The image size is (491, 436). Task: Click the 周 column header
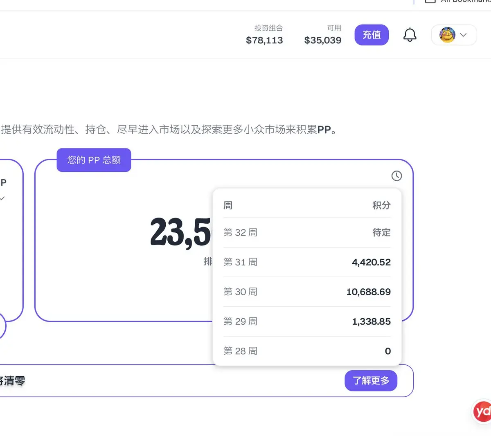click(x=228, y=205)
